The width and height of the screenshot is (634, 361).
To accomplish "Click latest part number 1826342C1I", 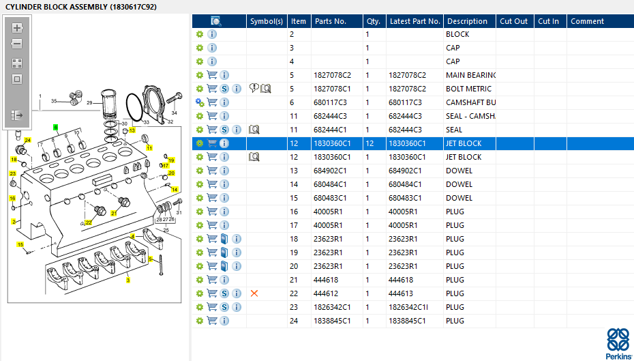I will [x=408, y=308].
